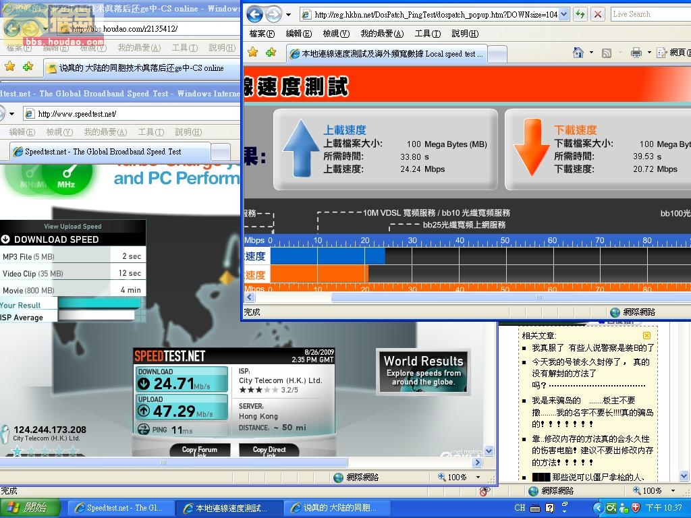
Task: Click Copy Forum Link button
Action: click(x=200, y=450)
